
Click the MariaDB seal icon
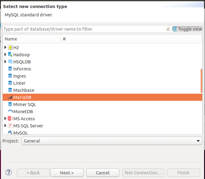click(x=10, y=97)
